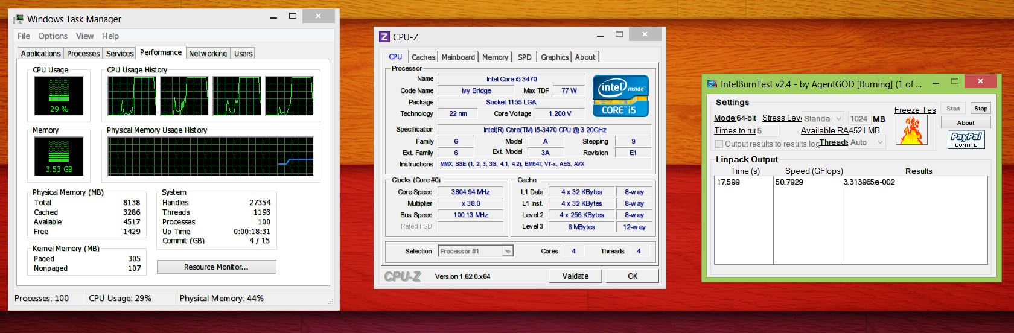Click the PayPal Donate button image
Viewport: 1014px width, 333px height.
[966, 139]
